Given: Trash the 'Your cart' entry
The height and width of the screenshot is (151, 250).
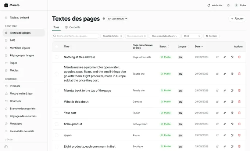Looking at the screenshot, I should point(239,113).
